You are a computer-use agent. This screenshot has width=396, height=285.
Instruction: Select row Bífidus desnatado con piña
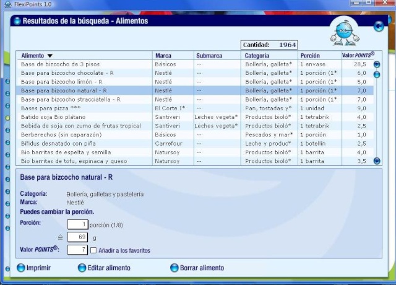point(195,144)
